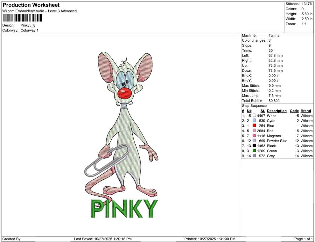The width and height of the screenshot is (315, 242).
Task: Click the Printed timestamp
Action: (210, 239)
